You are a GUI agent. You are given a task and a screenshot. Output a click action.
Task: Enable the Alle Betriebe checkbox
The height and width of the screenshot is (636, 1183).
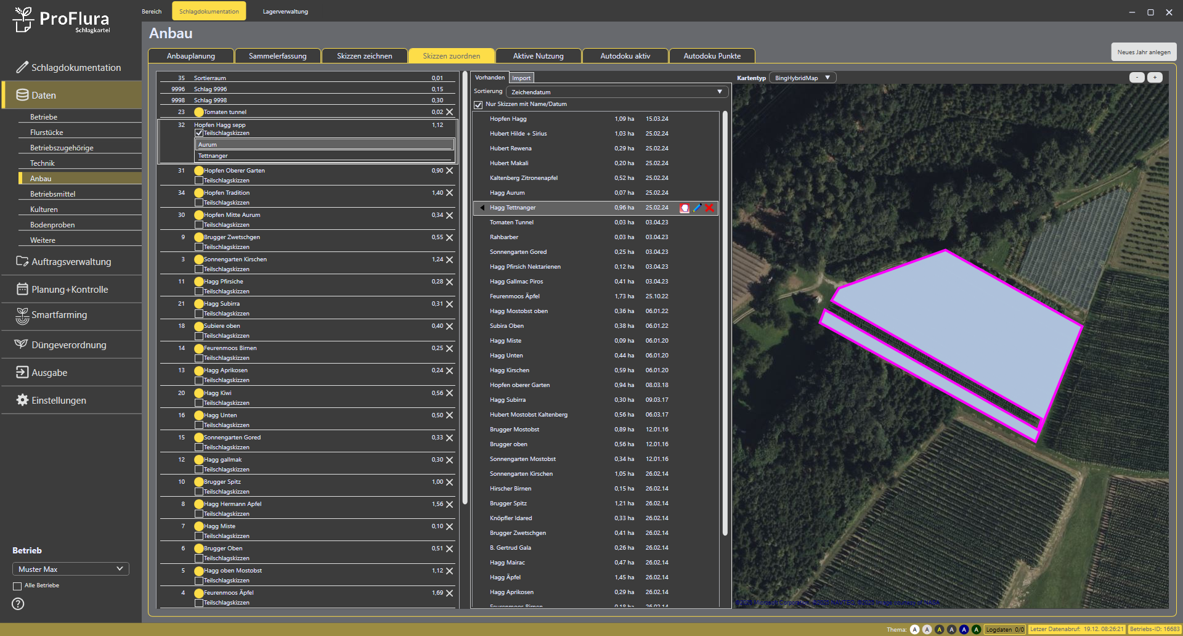point(17,586)
